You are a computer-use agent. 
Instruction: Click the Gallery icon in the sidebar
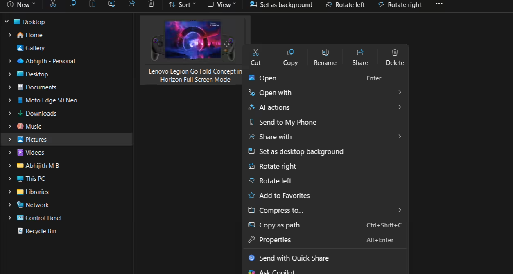(20, 48)
